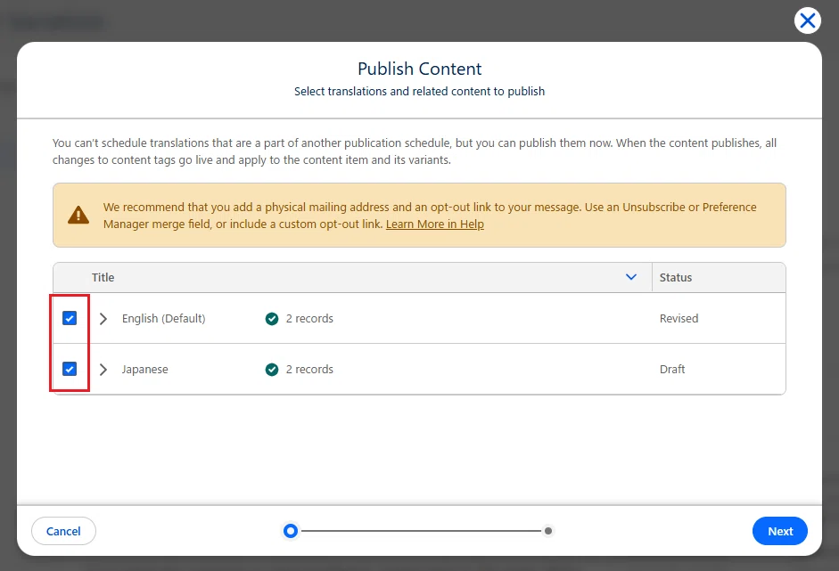The height and width of the screenshot is (571, 839).
Task: Click '2 records' in the Japanese row
Action: (309, 370)
